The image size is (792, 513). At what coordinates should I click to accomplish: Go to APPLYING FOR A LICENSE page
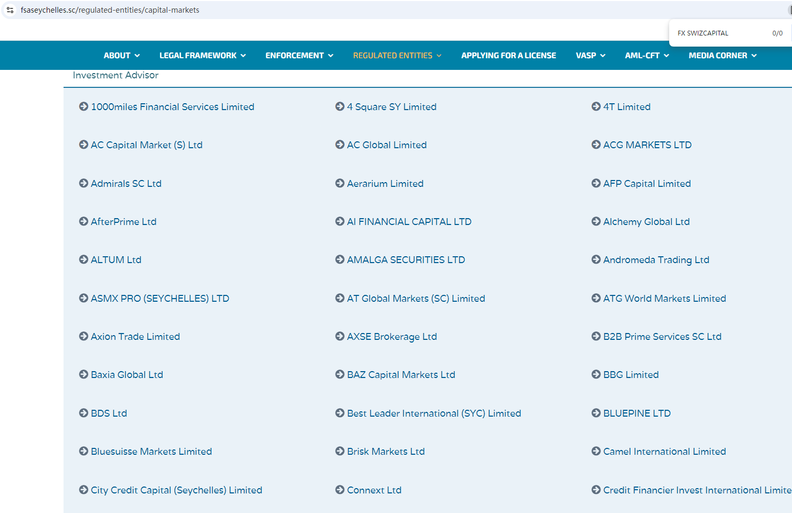(508, 56)
